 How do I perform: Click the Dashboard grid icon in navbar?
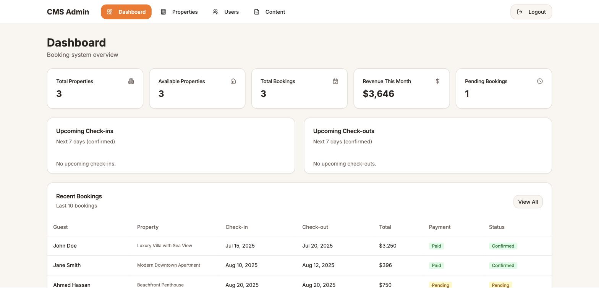pos(110,12)
